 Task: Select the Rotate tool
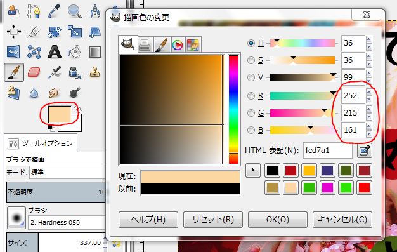point(54,32)
